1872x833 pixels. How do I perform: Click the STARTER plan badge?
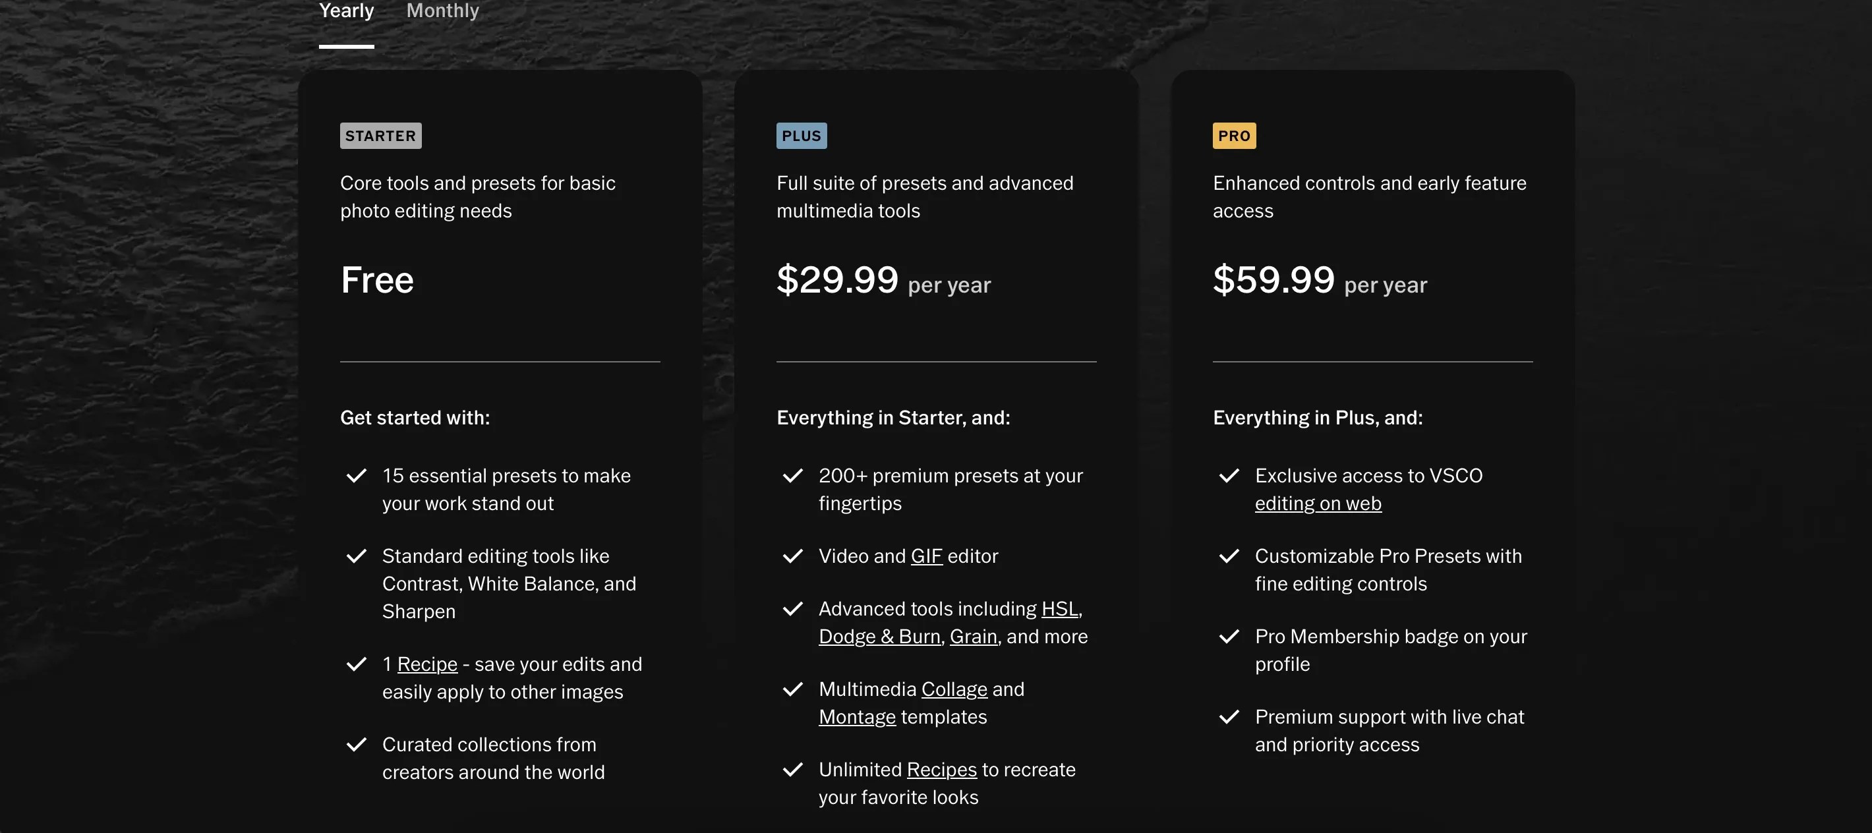pos(381,135)
